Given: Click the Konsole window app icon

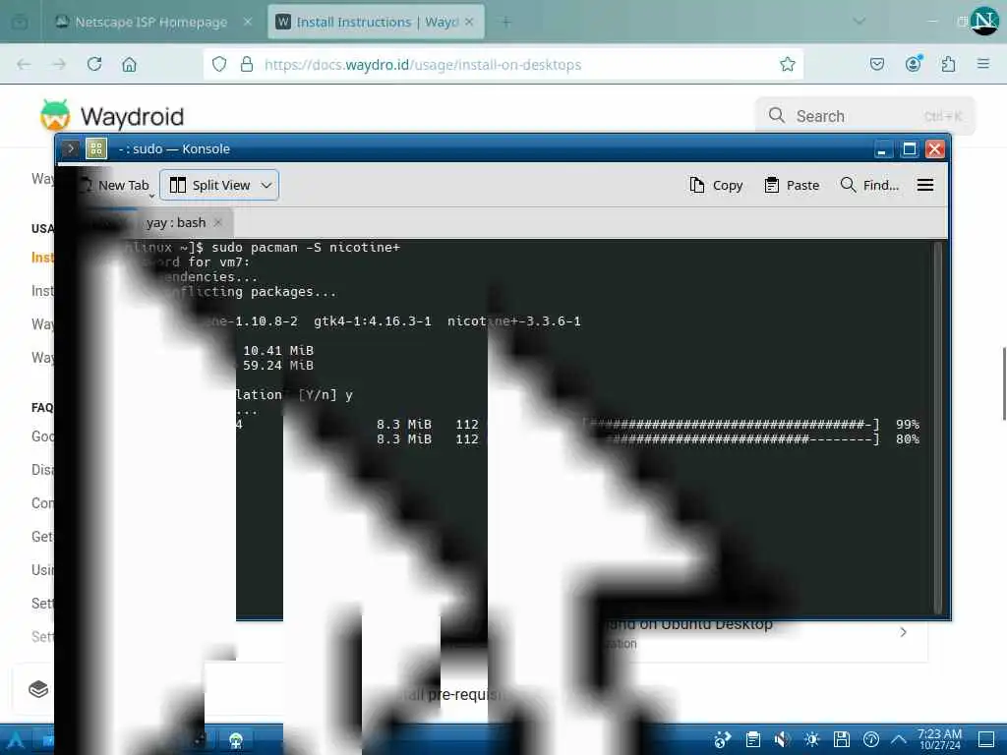Looking at the screenshot, I should 96,149.
